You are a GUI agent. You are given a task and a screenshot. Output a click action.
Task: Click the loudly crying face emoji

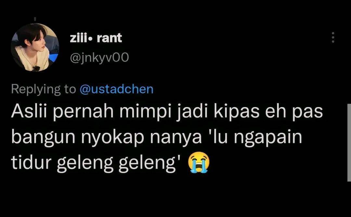[x=199, y=162]
